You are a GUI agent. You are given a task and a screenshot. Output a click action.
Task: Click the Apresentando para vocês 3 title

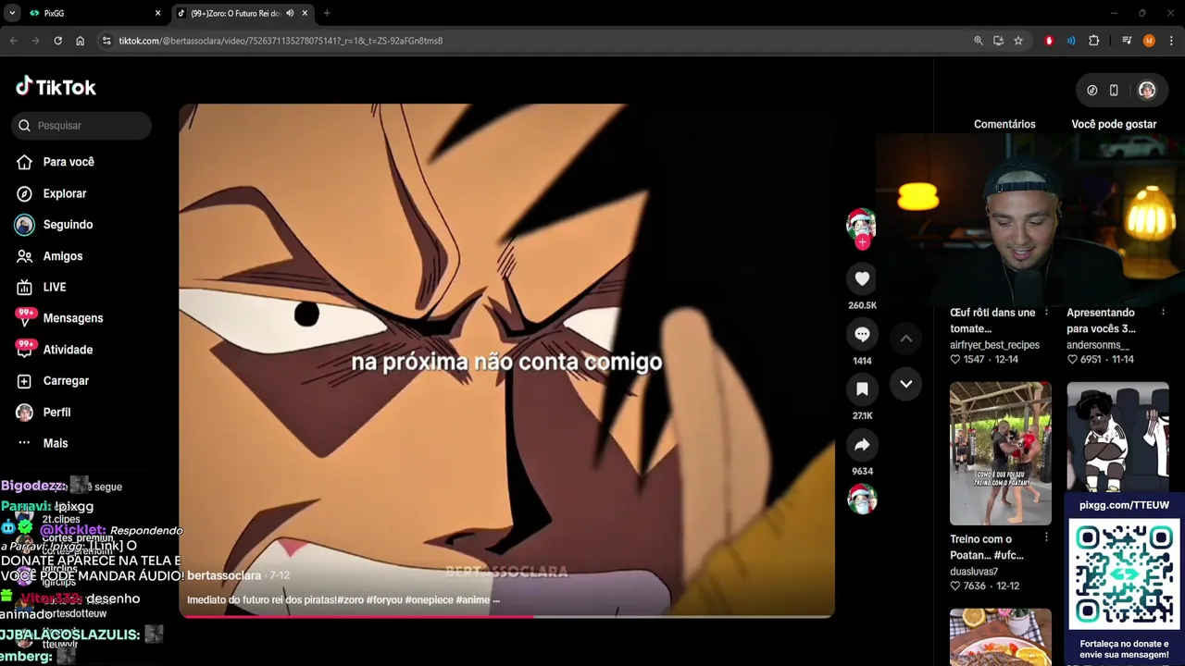click(1101, 320)
